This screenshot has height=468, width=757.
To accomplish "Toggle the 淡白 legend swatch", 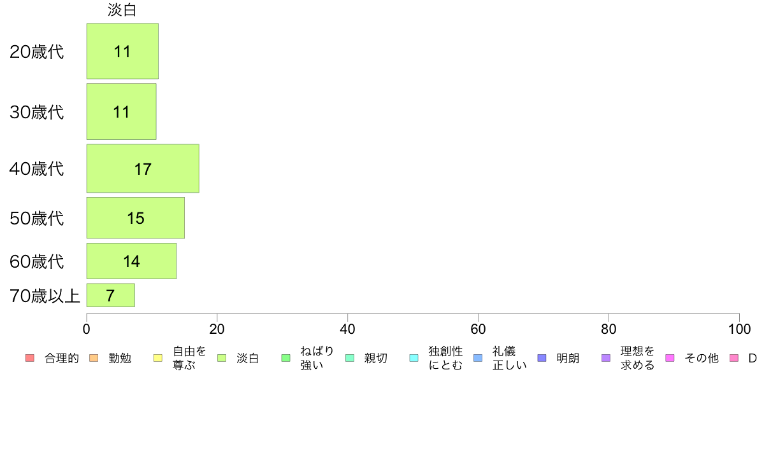I will pos(222,358).
